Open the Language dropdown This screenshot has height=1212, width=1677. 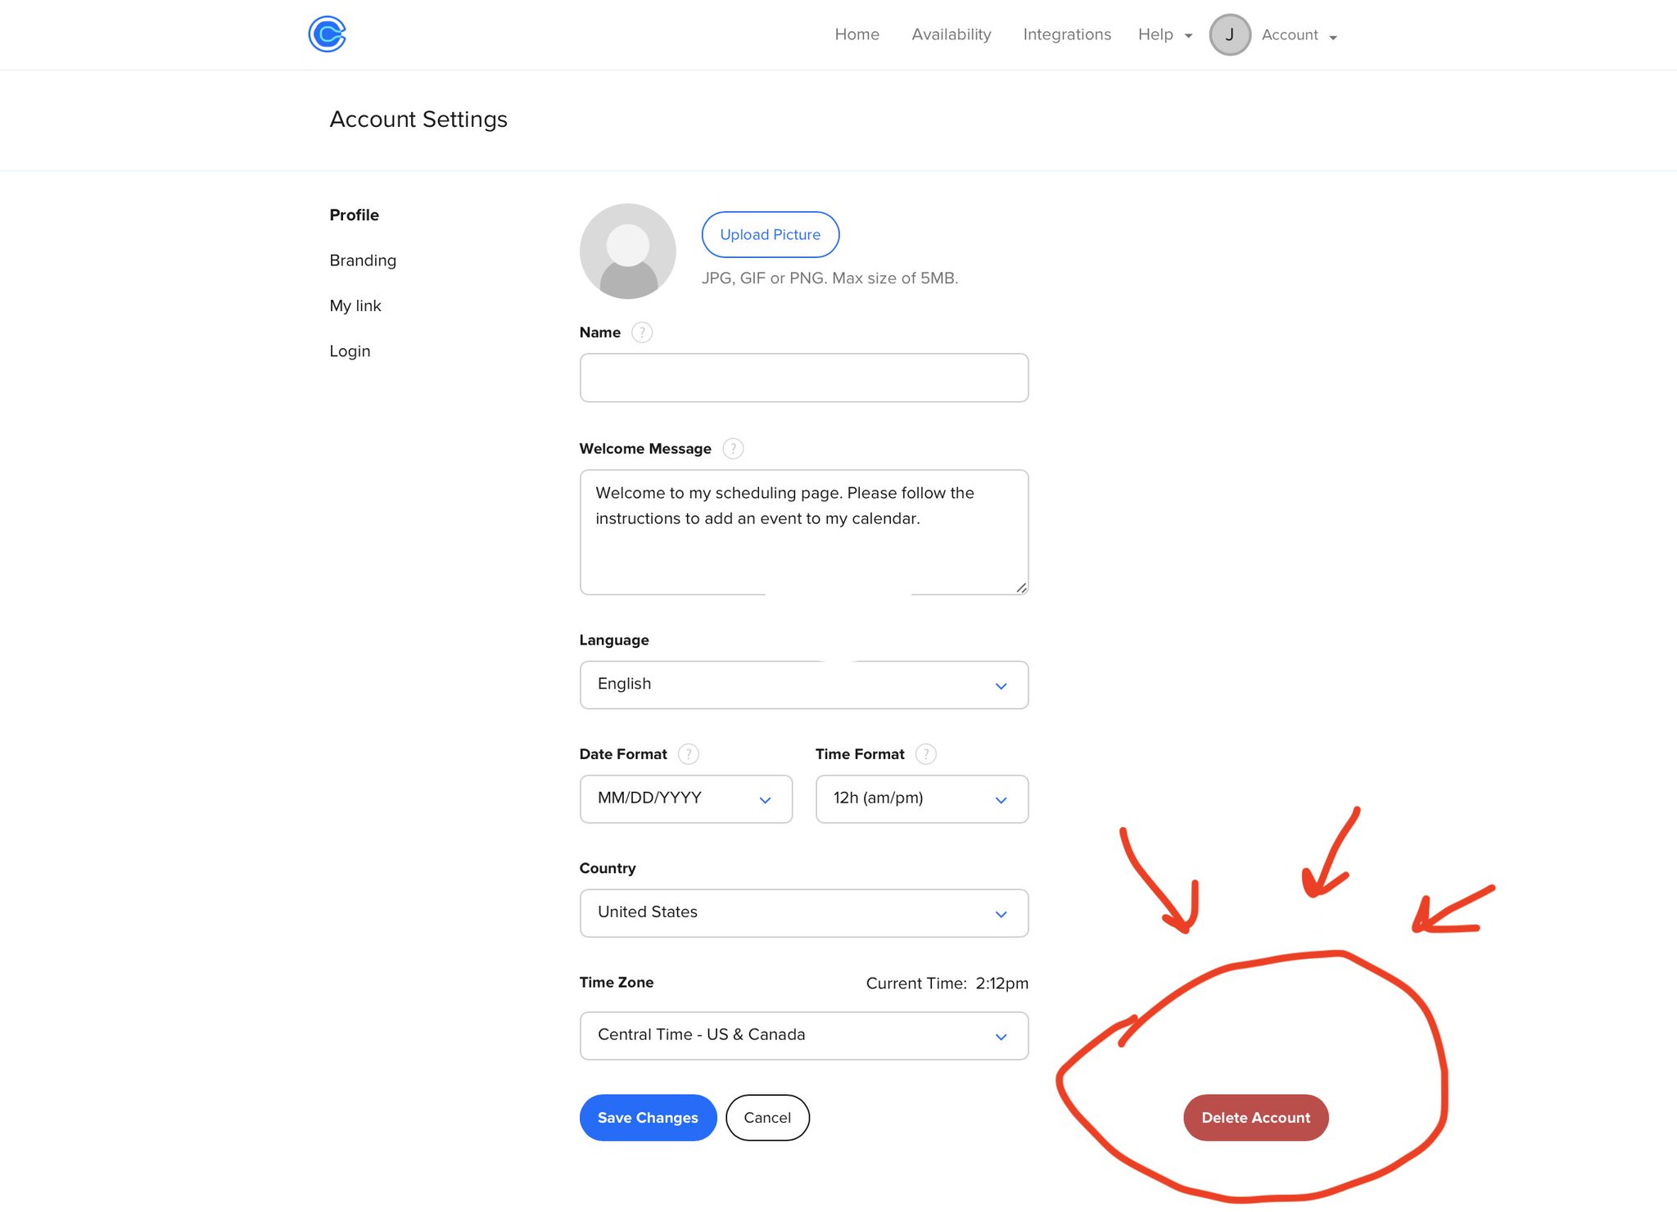click(x=803, y=685)
